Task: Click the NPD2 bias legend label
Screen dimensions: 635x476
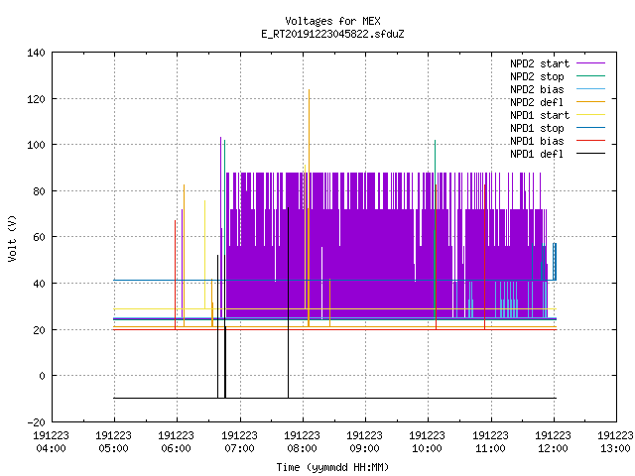Action: point(537,89)
